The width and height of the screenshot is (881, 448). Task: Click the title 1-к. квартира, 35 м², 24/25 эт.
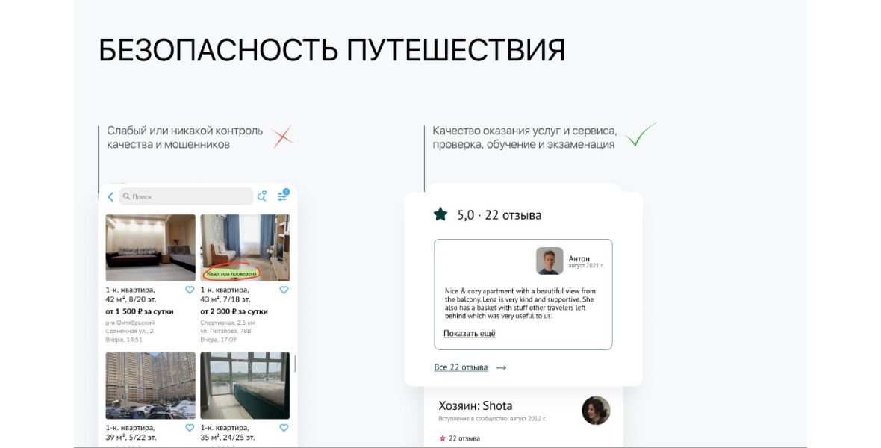[228, 433]
